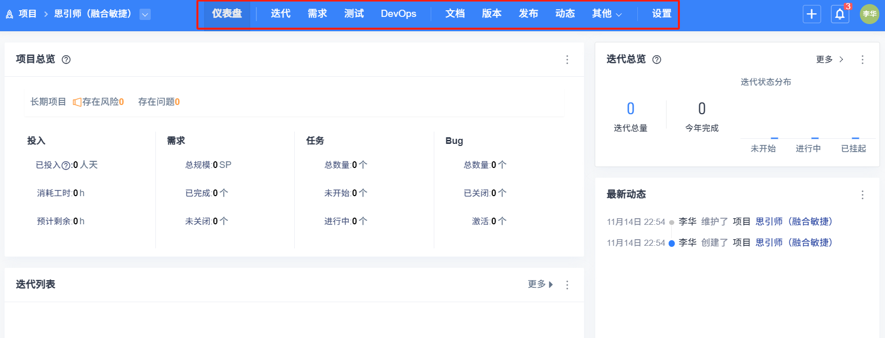This screenshot has height=338, width=885.
Task: Click the plus quick-create button
Action: (x=812, y=14)
